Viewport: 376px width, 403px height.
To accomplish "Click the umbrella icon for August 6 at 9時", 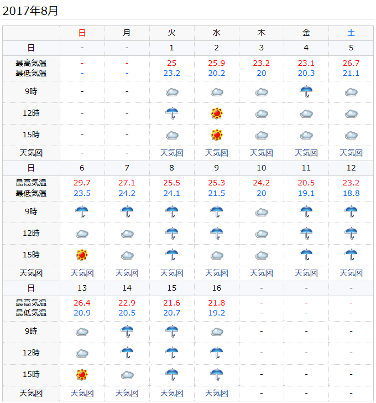I will (x=82, y=212).
